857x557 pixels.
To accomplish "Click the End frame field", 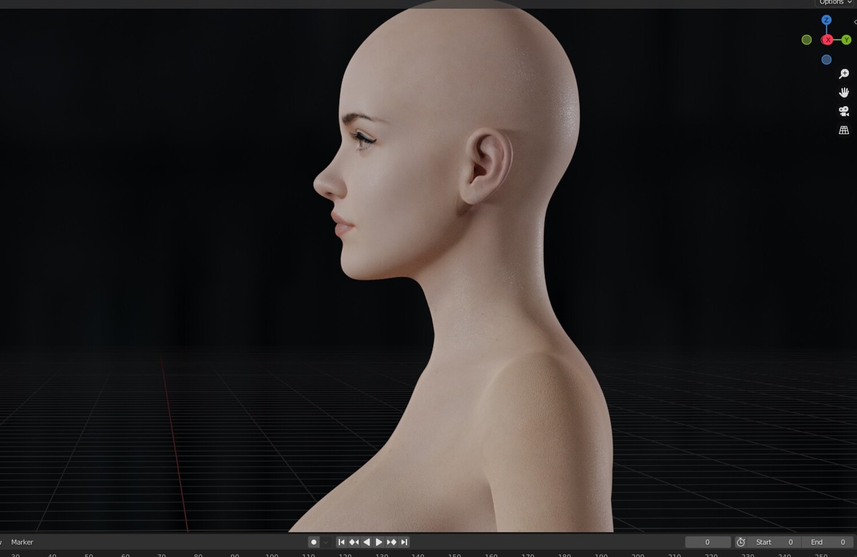I will pyautogui.click(x=828, y=542).
